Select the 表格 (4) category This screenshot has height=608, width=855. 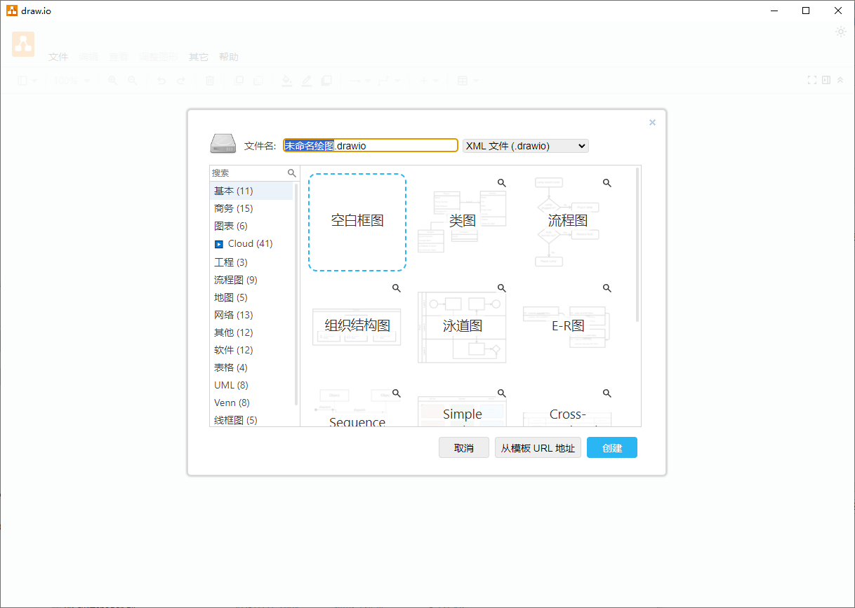click(251, 367)
